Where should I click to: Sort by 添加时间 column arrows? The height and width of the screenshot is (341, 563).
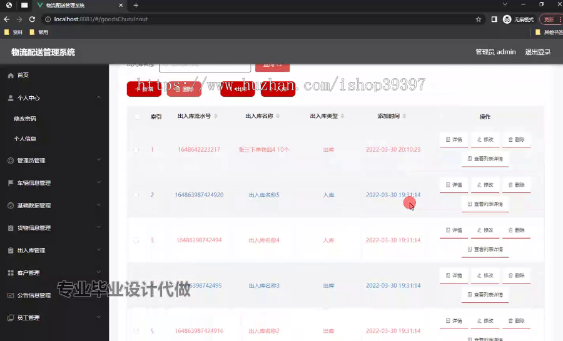pyautogui.click(x=404, y=116)
